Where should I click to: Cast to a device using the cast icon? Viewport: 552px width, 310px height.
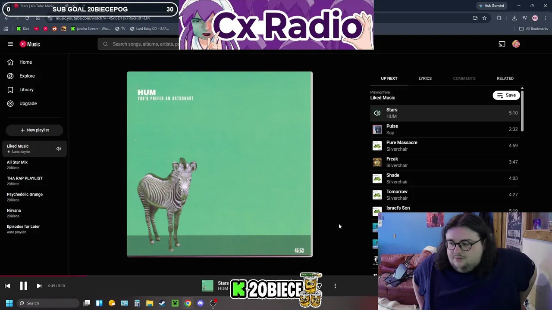pyautogui.click(x=502, y=44)
